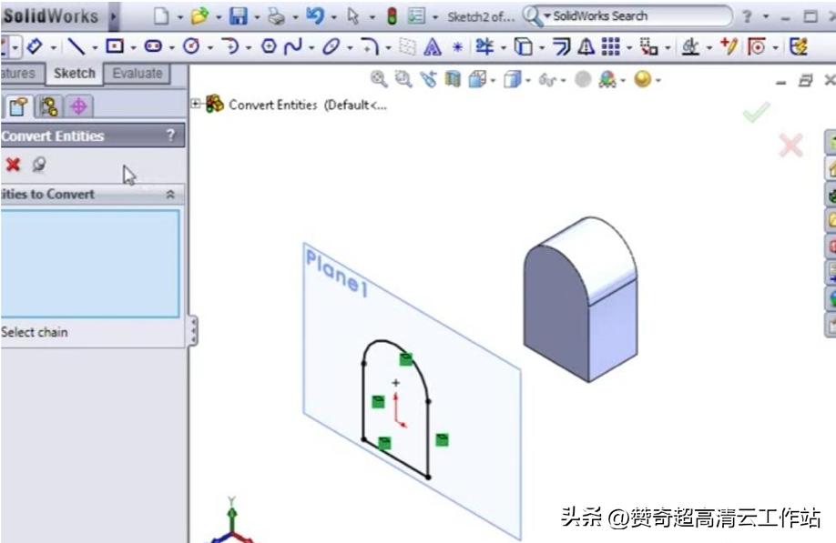Image resolution: width=836 pixels, height=543 pixels.
Task: Open the DimXpertManager panel tab
Action: click(79, 106)
